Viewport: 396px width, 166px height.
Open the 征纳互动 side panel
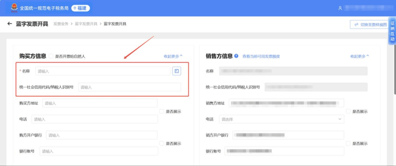392,31
